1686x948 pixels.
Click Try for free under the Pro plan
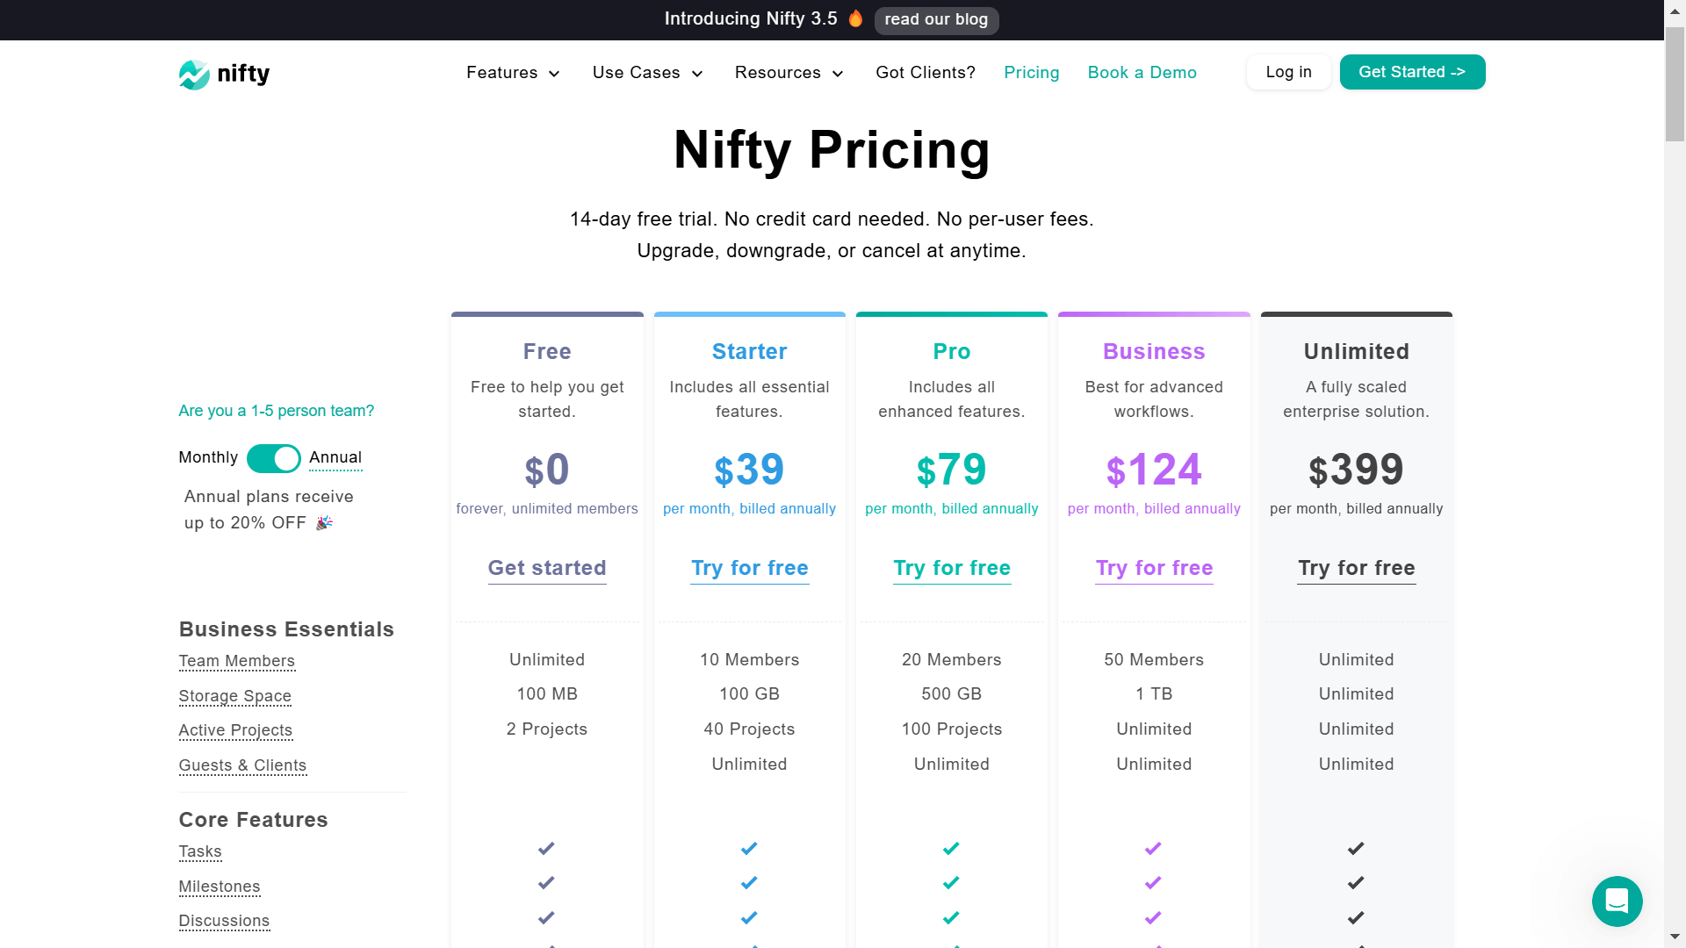952,568
